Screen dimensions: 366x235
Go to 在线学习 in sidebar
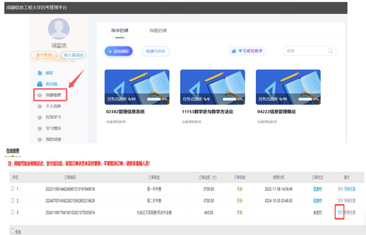point(53,117)
